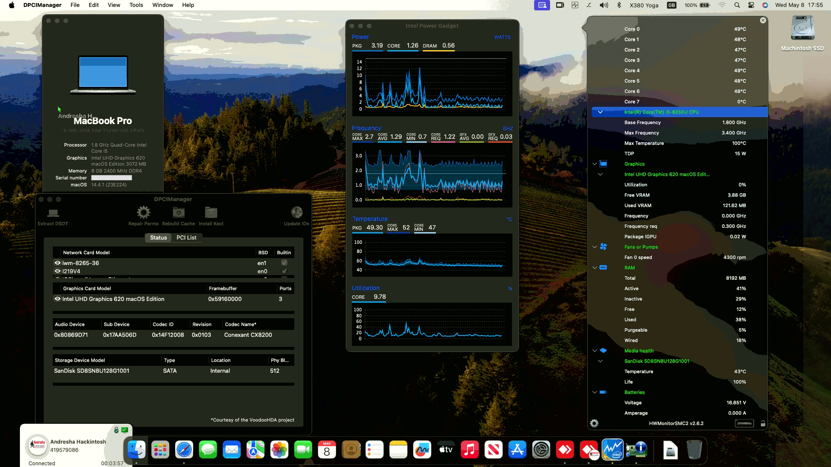The width and height of the screenshot is (831, 467).
Task: Click the lock icon in HWMonitorSMC2 footer
Action: coord(763,423)
